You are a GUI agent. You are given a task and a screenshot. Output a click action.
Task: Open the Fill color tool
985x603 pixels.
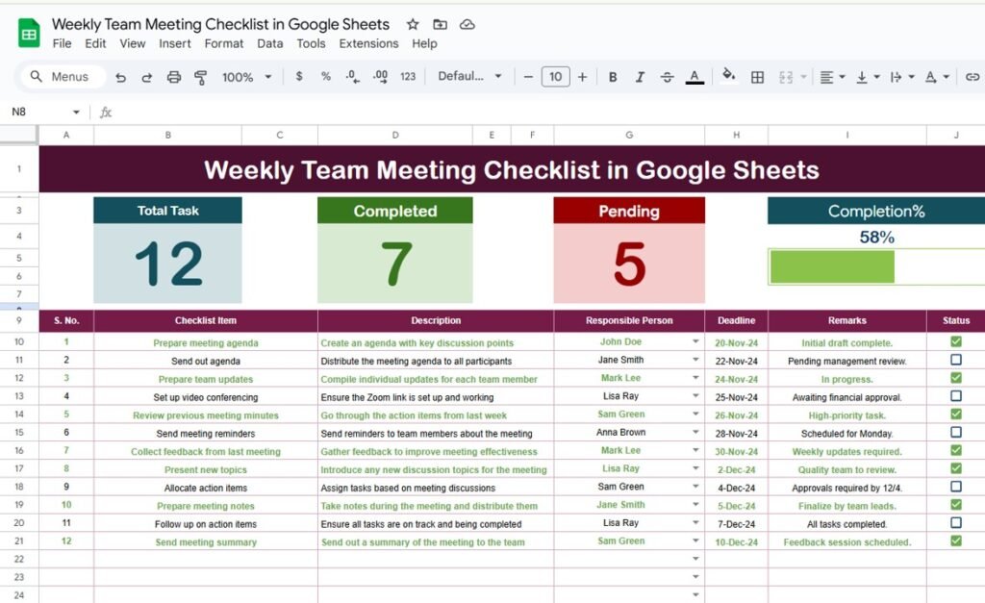pos(726,76)
